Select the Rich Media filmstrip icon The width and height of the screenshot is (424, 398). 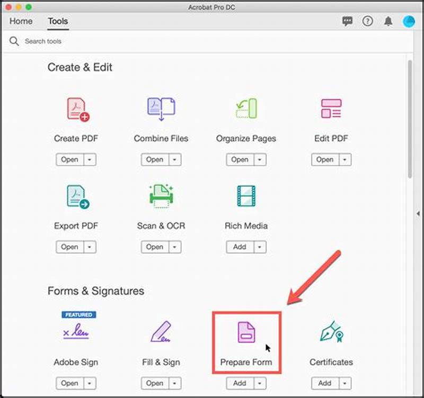tap(245, 196)
